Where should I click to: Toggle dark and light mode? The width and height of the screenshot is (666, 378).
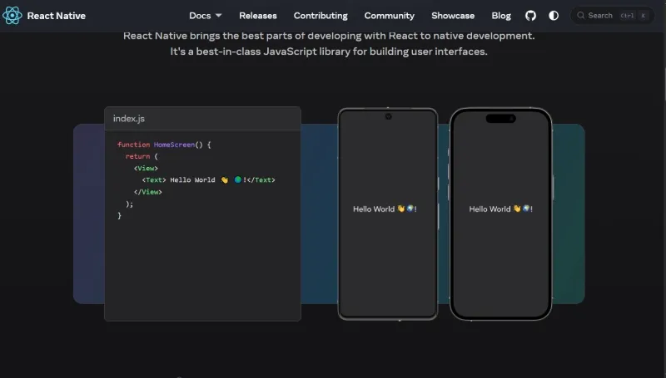click(x=554, y=16)
